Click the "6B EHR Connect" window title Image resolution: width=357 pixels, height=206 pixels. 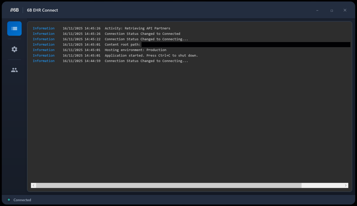pyautogui.click(x=42, y=10)
